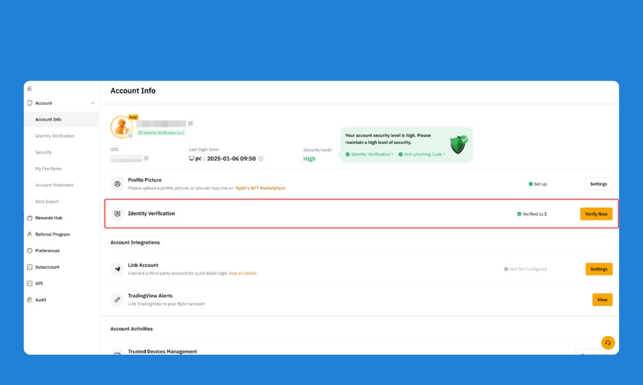
Task: Click the Verify Now button
Action: 596,214
